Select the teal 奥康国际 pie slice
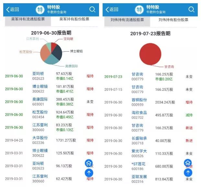Screen dimensions: 201x187 [x=52, y=60]
